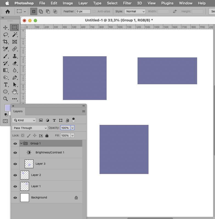Viewport: 215px width, 219px height.
Task: Collapse the Layers panel double arrows
Action: click(83, 106)
